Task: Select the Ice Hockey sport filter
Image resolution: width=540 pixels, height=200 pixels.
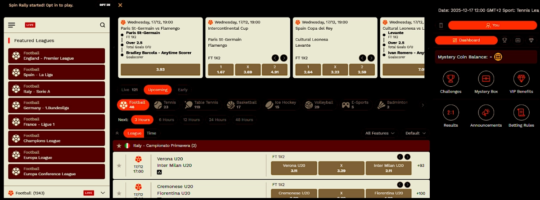Action: [281, 105]
